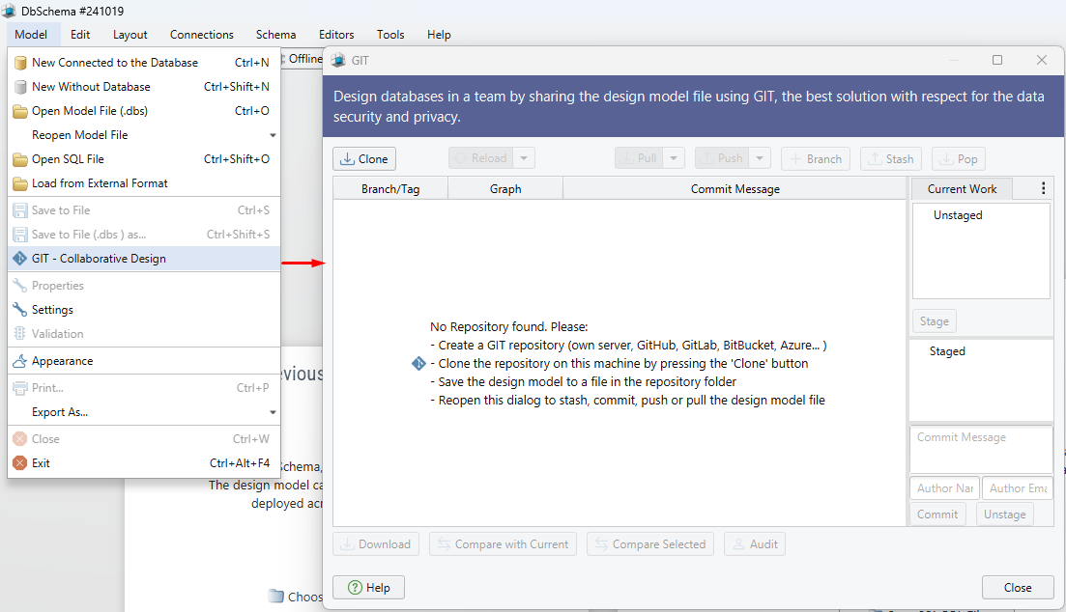This screenshot has width=1066, height=612.
Task: Expand the Export As submenu
Action: 273,412
